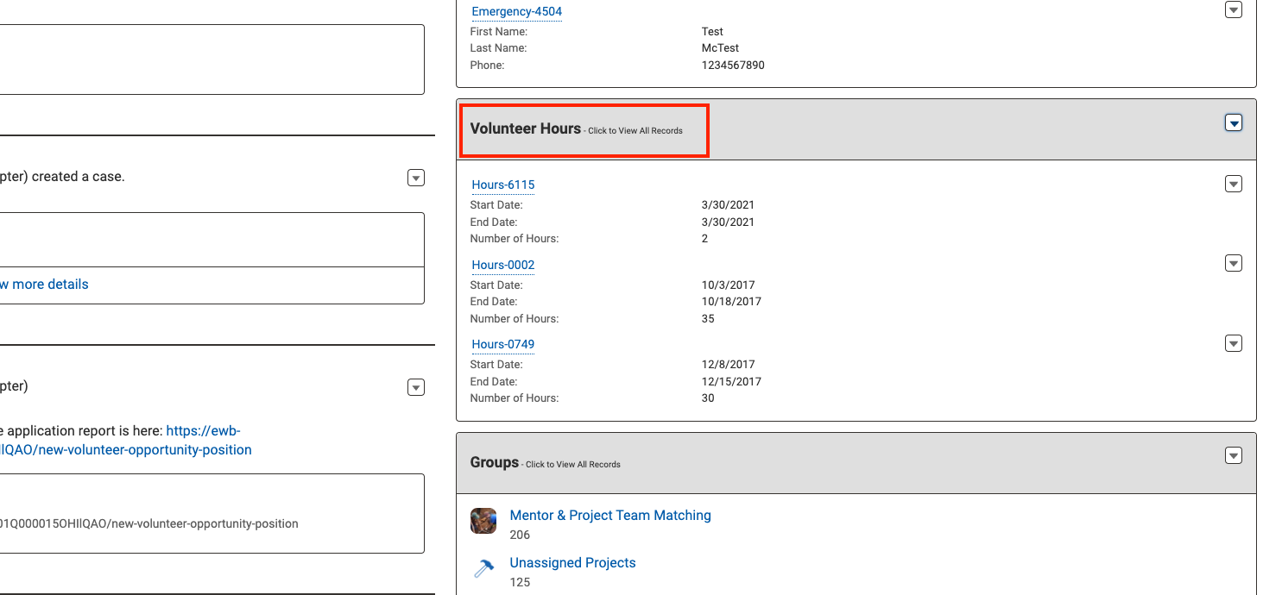Open the Hours-0002 record
This screenshot has width=1263, height=595.
(x=503, y=265)
